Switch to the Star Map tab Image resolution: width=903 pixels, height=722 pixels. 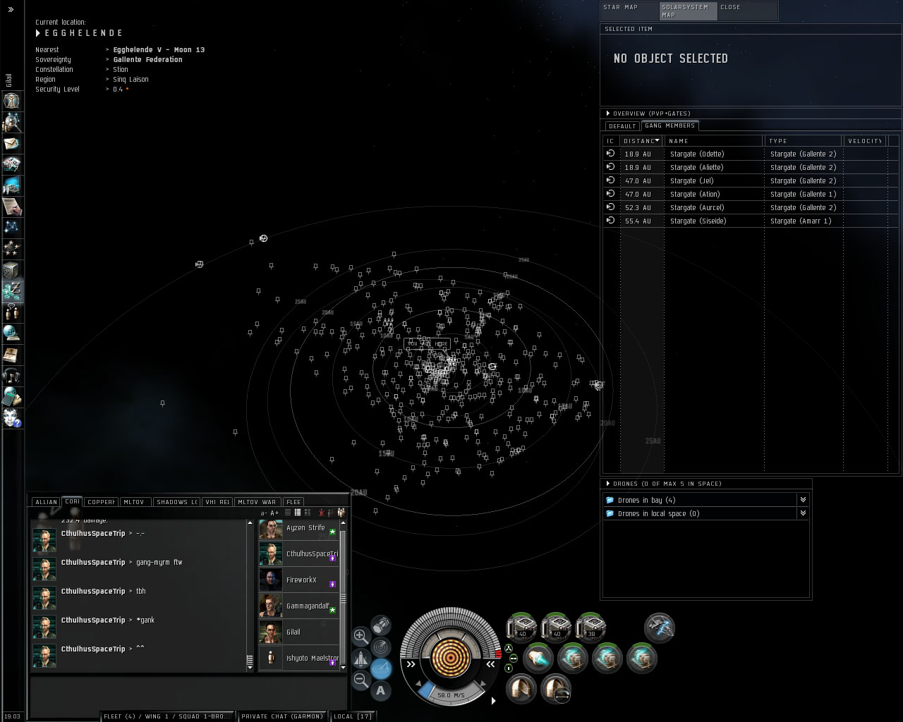point(629,11)
